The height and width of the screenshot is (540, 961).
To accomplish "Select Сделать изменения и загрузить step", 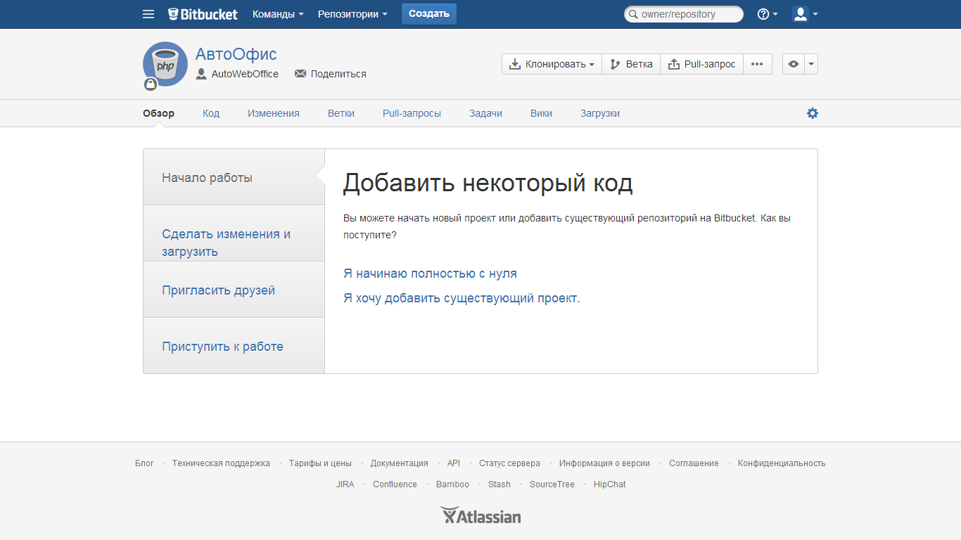I will 234,233.
